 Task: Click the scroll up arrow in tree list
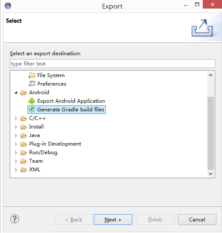[x=210, y=75]
